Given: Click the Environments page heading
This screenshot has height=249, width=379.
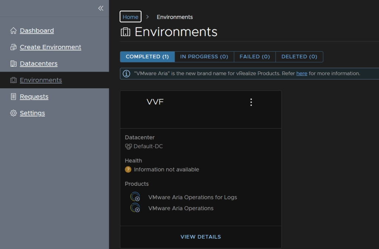Looking at the screenshot, I should (x=176, y=32).
